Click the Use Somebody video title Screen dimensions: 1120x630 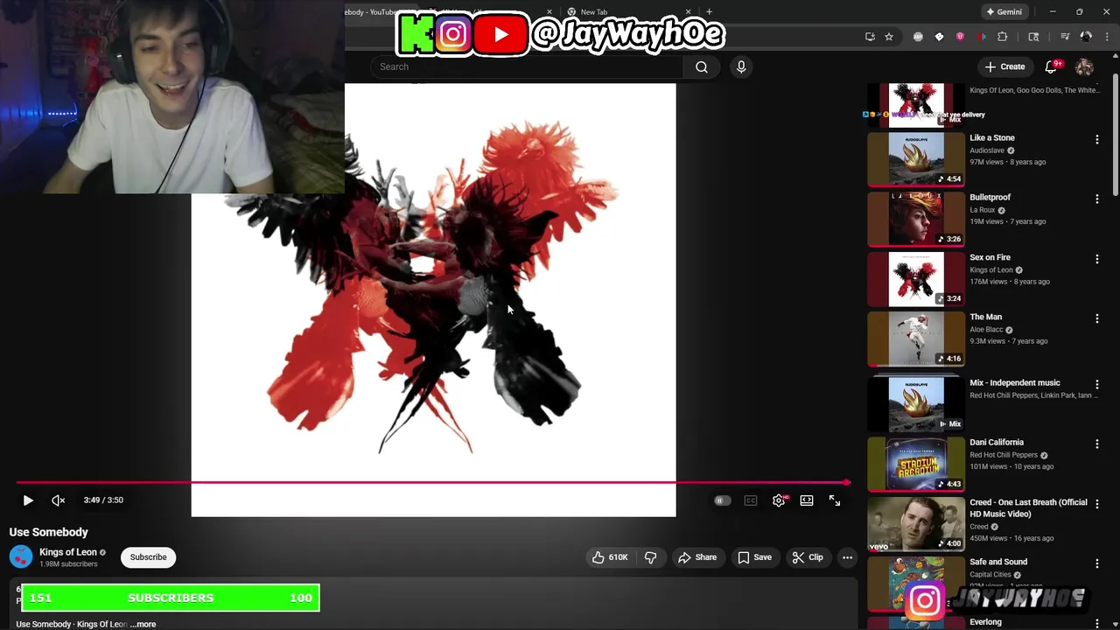49,532
